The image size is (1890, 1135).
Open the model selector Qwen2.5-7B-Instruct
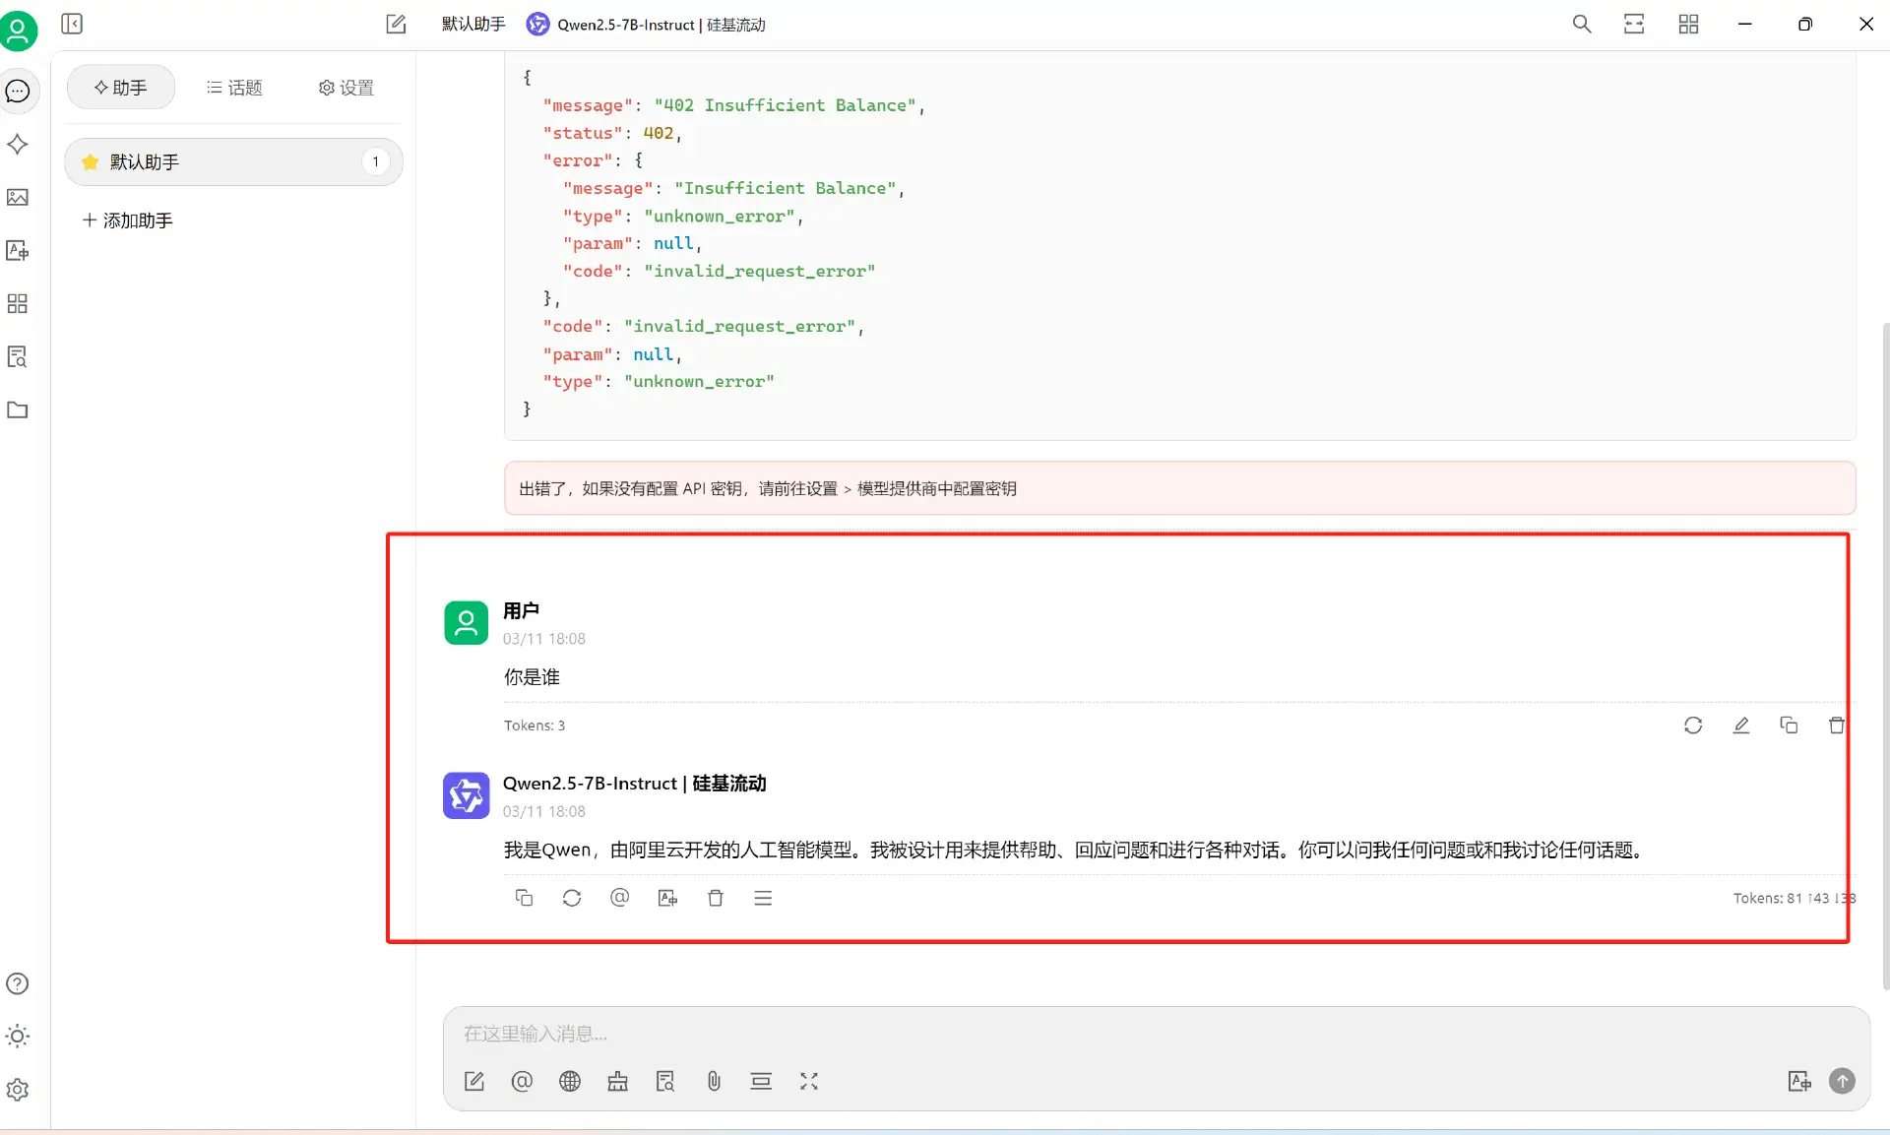(646, 25)
